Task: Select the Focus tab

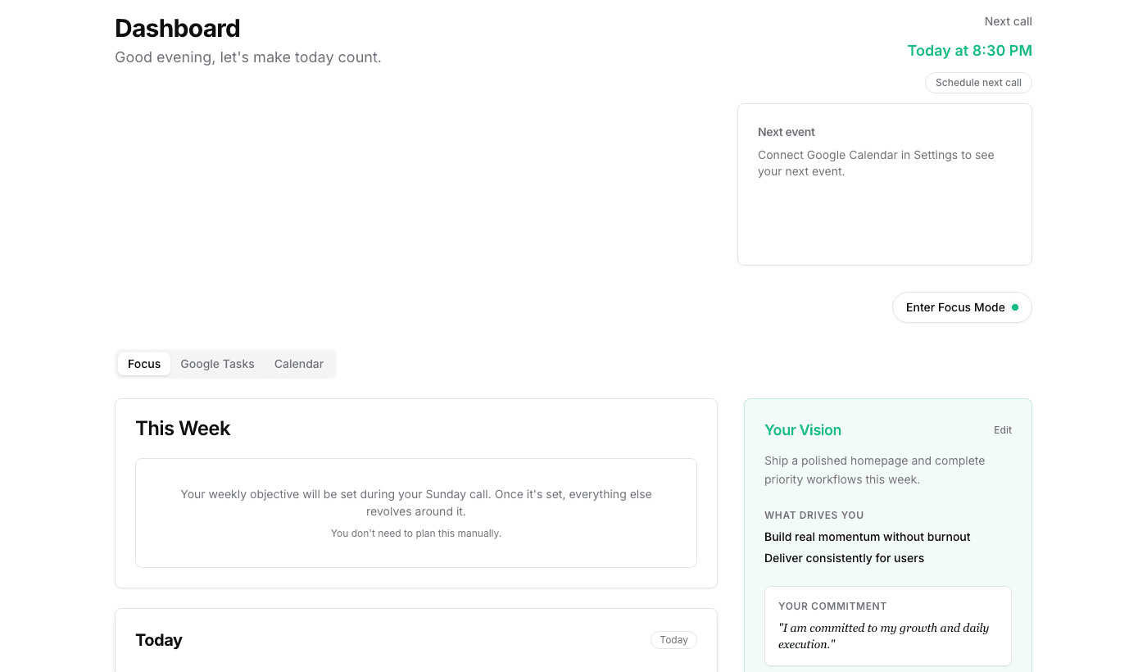Action: (x=144, y=364)
